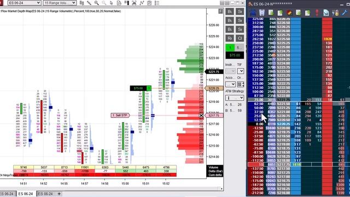Click the seventh SuperDOM document green arrow icon
Screen dimensions: 350x197
[307, 13]
